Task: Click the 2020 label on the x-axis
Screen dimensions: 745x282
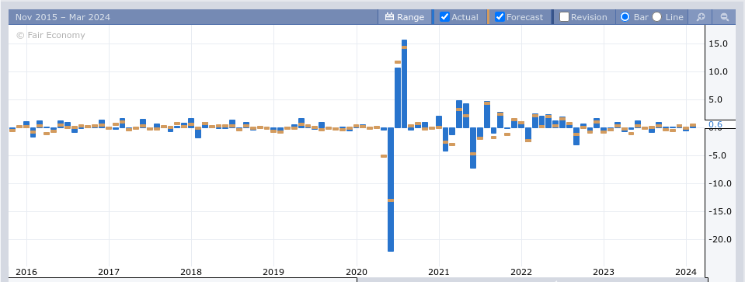Action: pyautogui.click(x=357, y=272)
